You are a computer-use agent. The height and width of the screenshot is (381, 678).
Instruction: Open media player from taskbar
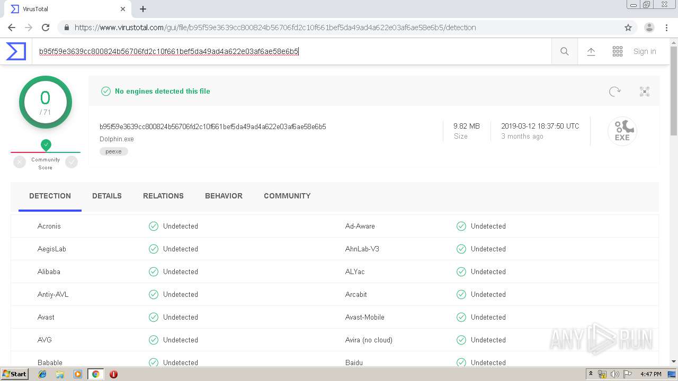point(78,374)
